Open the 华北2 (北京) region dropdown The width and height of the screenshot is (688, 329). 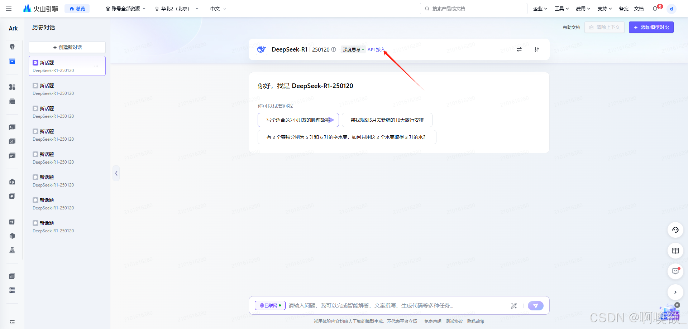(177, 9)
